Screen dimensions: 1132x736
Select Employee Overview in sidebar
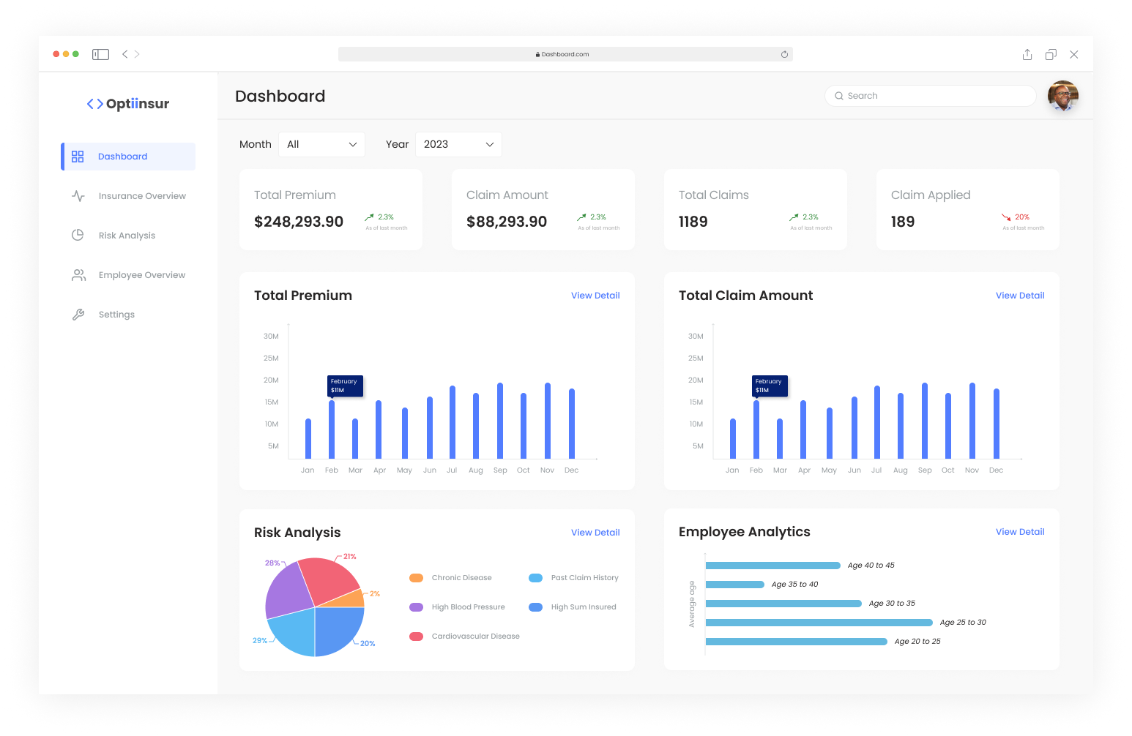(142, 275)
